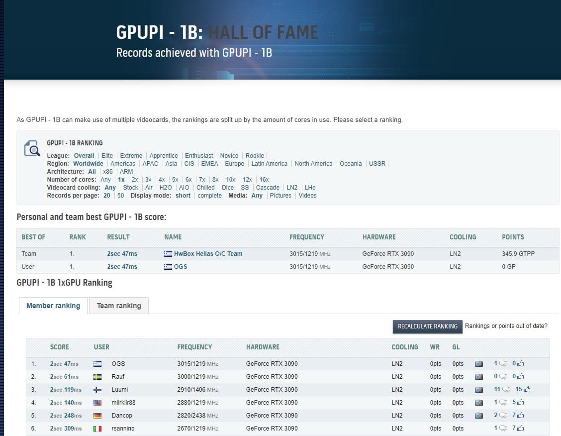Click Greek flag beside HwBox Hellas O/C Team

(168, 254)
